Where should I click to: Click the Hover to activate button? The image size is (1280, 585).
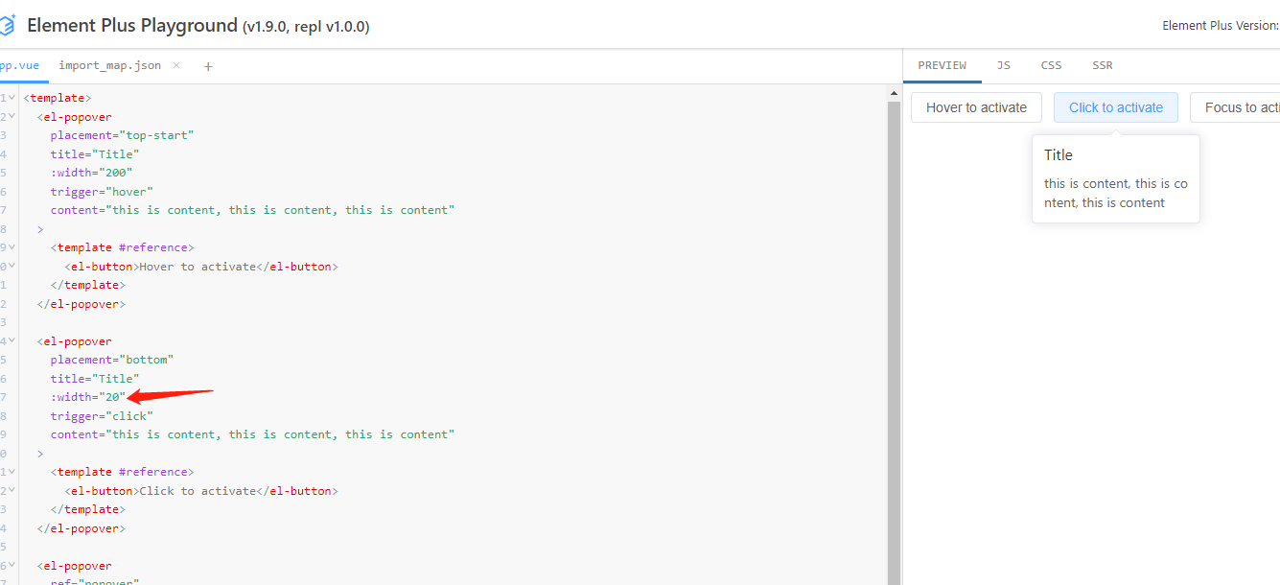pyautogui.click(x=976, y=107)
